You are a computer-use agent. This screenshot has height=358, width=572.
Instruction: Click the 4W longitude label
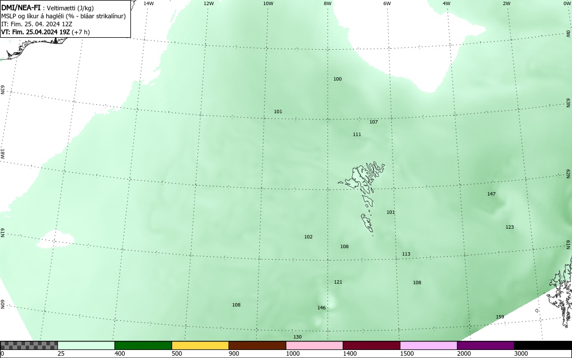pyautogui.click(x=447, y=3)
